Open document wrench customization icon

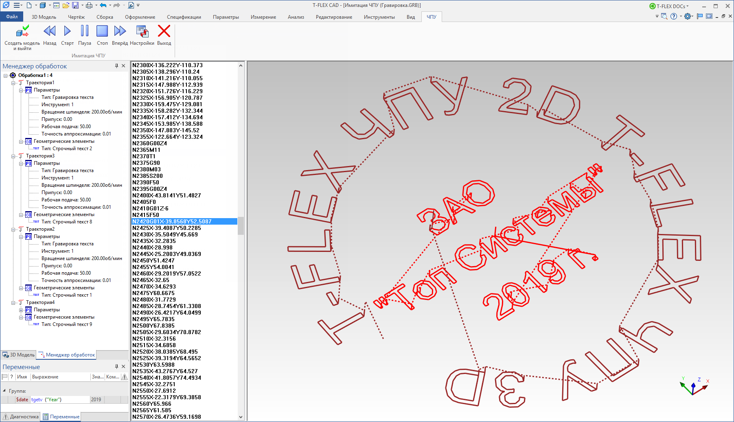131,5
